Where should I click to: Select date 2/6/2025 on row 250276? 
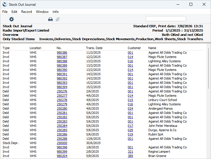coord(93,91)
